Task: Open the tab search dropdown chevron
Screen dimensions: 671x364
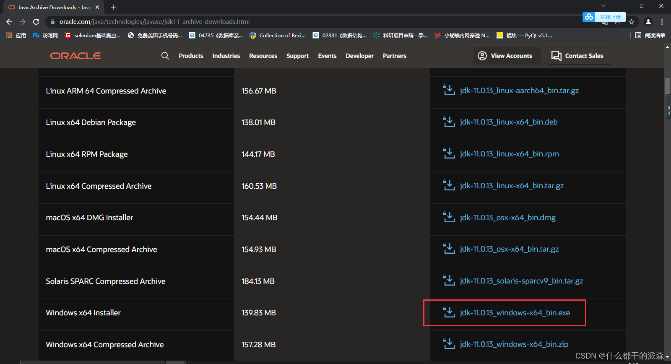Action: click(603, 6)
